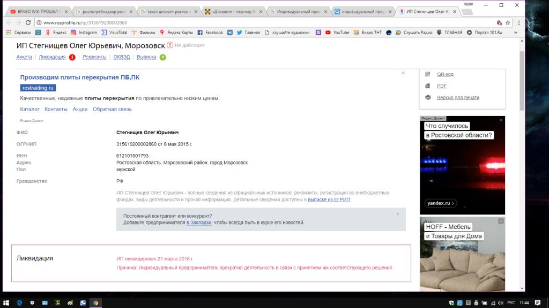Close the Что случилось Яндекс.Директ ad
This screenshot has height=308, width=549.
point(501,120)
